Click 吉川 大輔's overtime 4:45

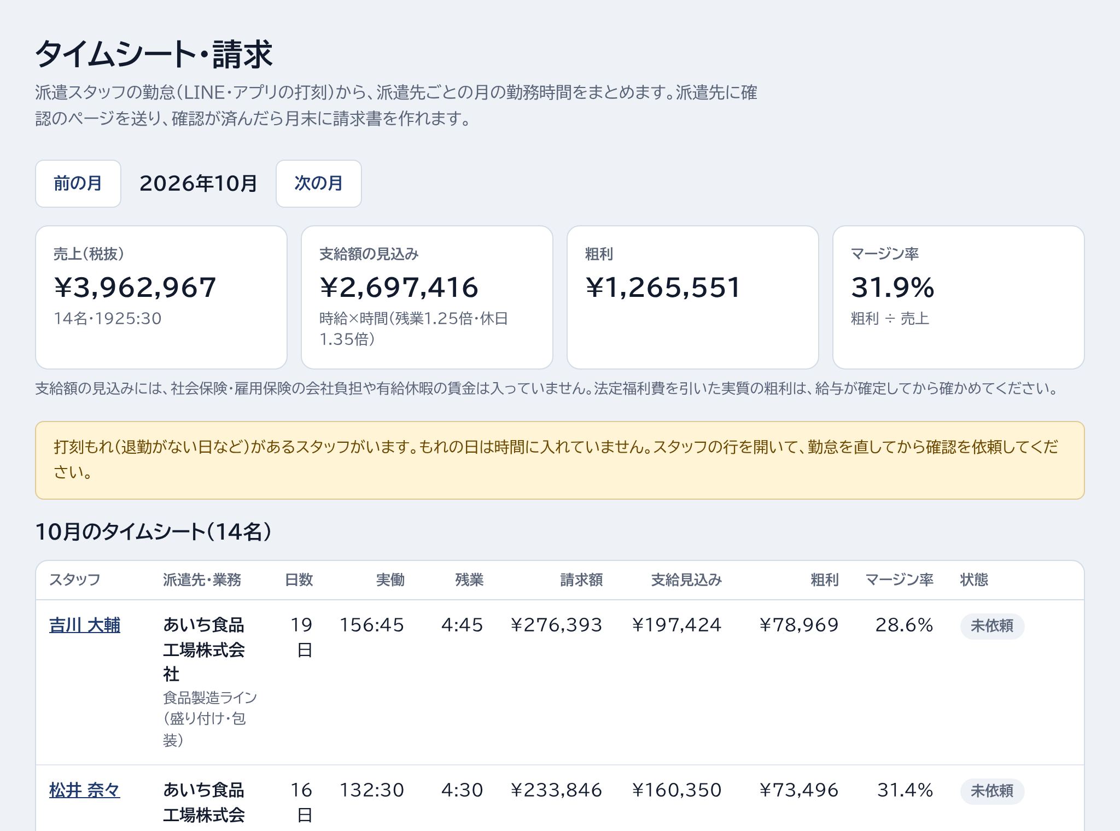pos(463,625)
